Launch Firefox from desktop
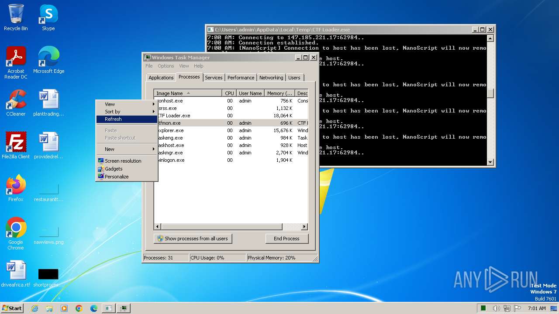The width and height of the screenshot is (559, 314). [16, 188]
